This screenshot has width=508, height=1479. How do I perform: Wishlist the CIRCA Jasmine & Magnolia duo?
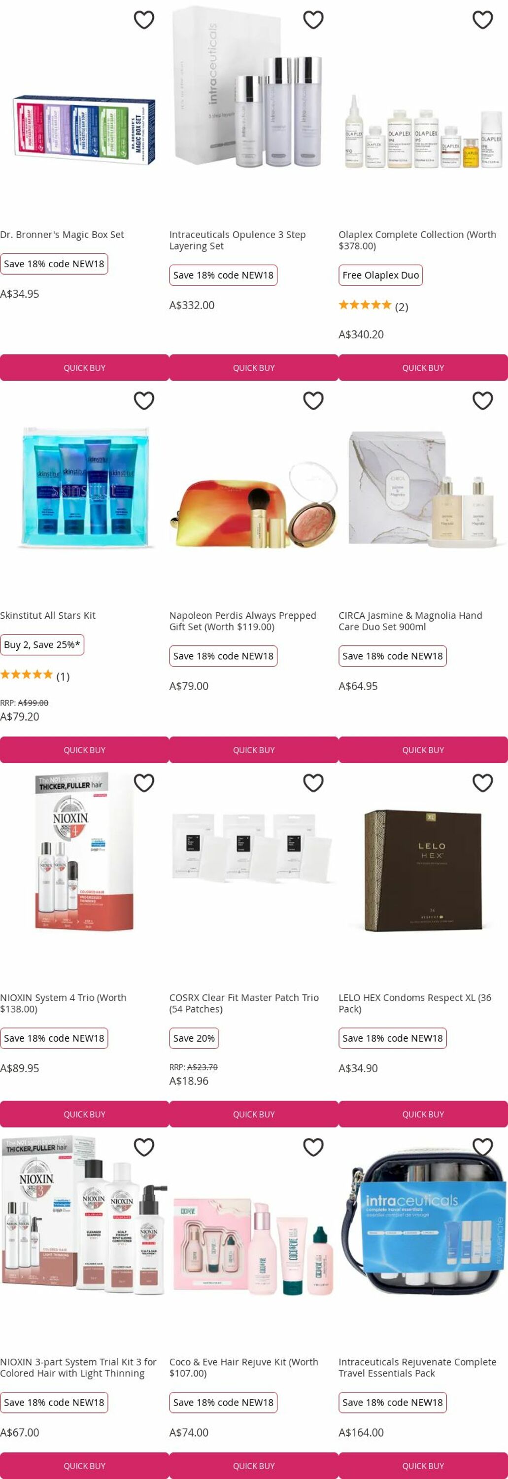tap(482, 400)
